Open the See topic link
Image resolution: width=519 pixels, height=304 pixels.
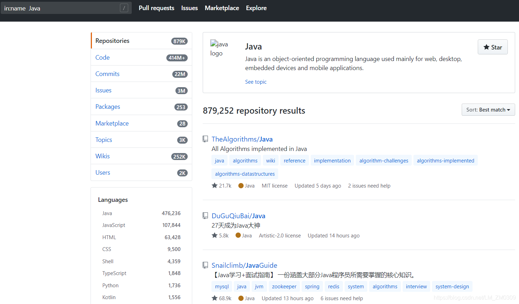(x=256, y=82)
